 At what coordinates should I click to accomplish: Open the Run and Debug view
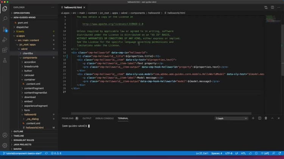click(5, 39)
